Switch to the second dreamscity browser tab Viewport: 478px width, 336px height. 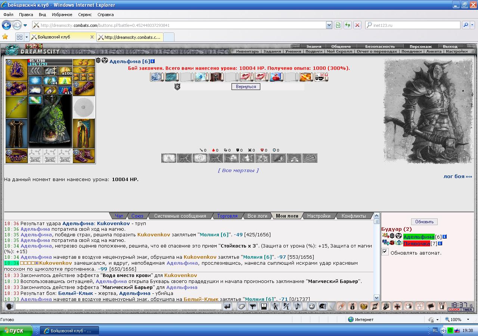pyautogui.click(x=130, y=37)
